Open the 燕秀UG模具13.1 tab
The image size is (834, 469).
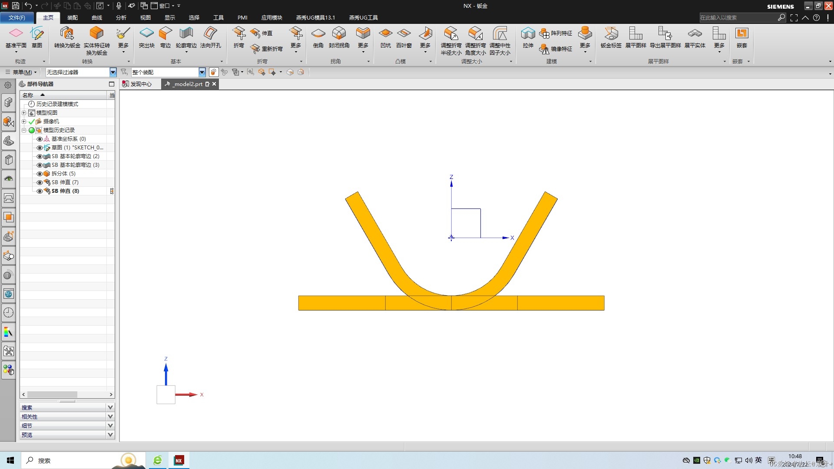click(316, 18)
